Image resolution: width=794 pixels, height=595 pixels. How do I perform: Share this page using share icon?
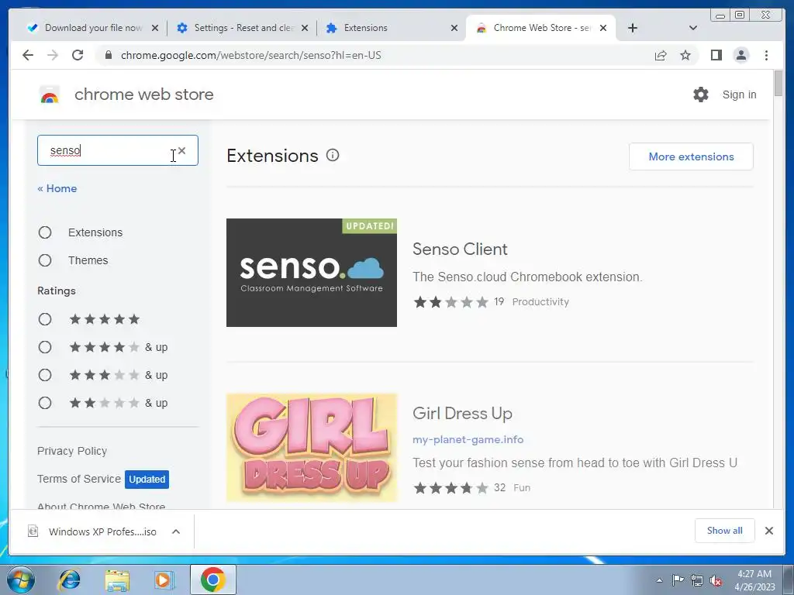[661, 55]
